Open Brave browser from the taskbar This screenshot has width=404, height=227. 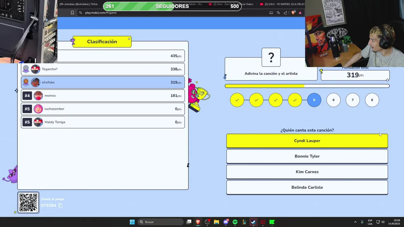pyautogui.click(x=198, y=222)
